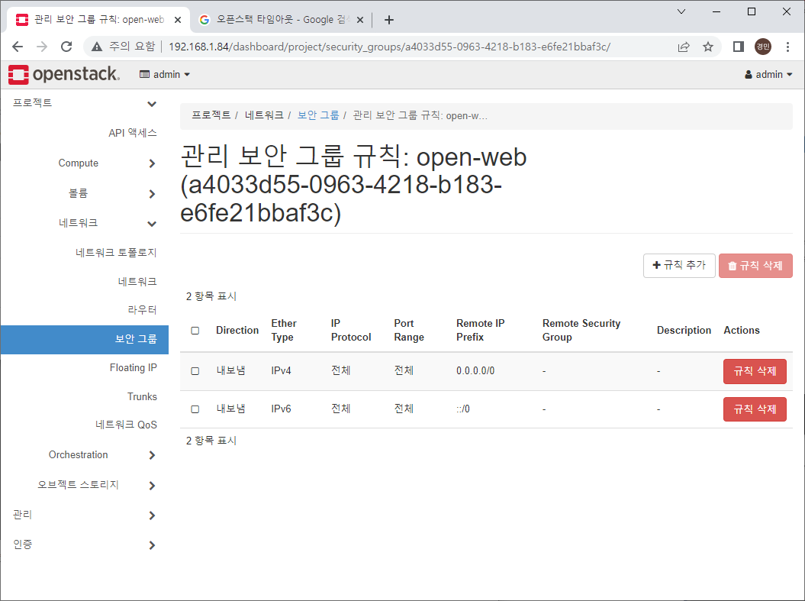Screen dimensions: 805x601
Task: Click the not-secure warning icon
Action: 96,47
